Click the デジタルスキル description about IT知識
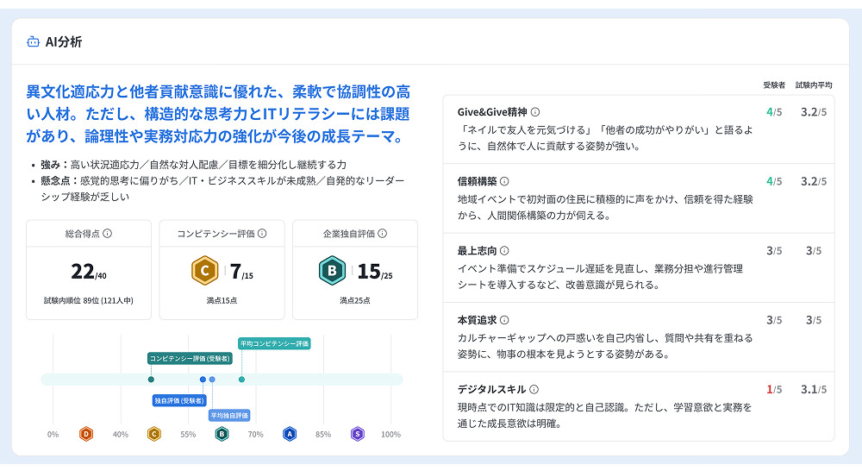862x471 pixels. pos(605,416)
